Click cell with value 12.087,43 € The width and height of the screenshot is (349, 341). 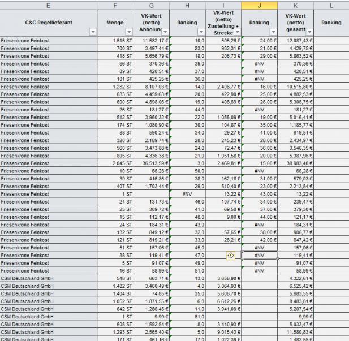tap(296, 41)
